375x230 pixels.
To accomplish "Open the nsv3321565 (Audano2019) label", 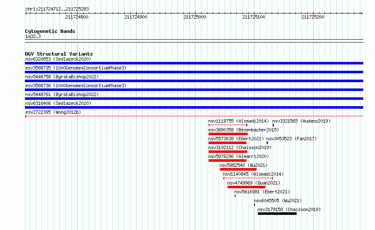I will click(x=301, y=121).
